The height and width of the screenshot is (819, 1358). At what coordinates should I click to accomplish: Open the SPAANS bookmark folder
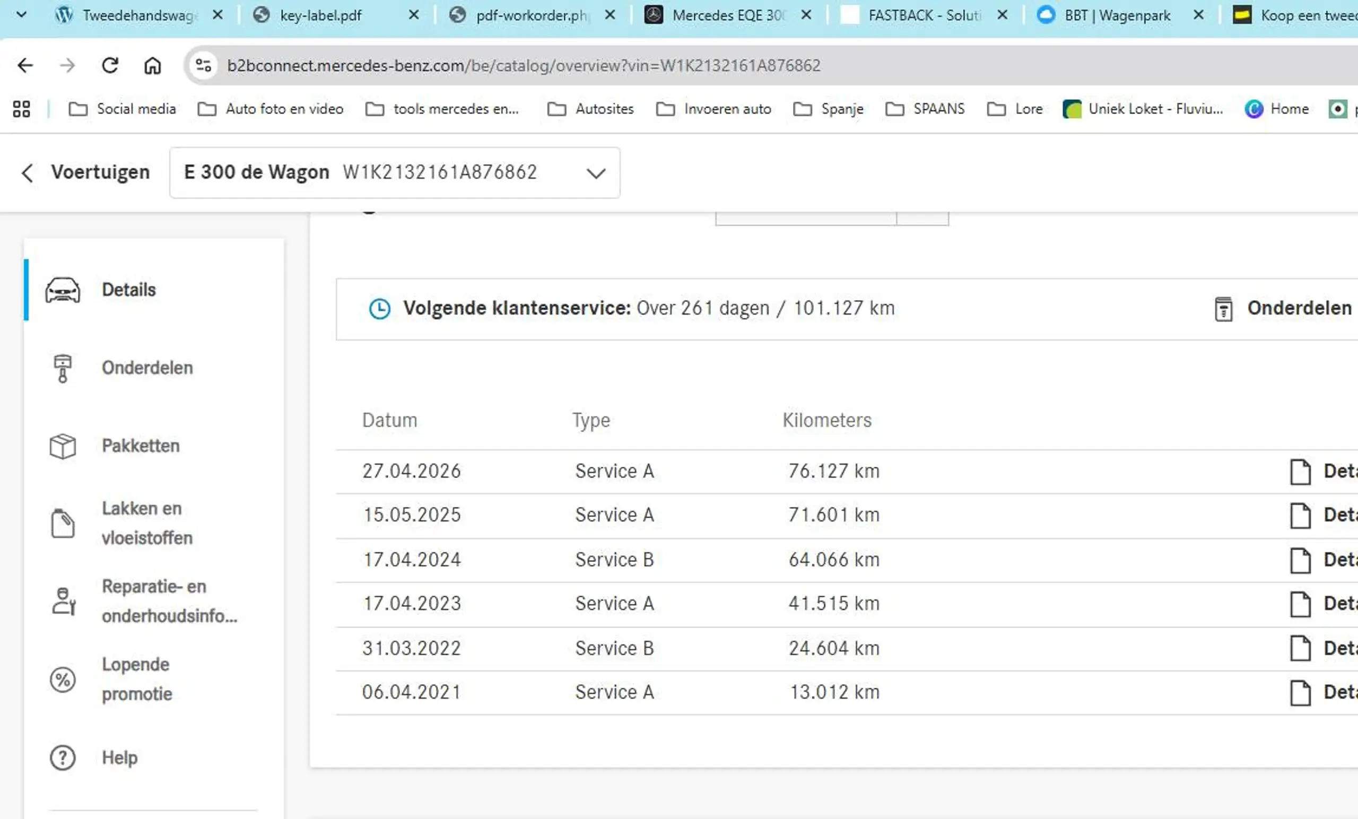point(925,109)
